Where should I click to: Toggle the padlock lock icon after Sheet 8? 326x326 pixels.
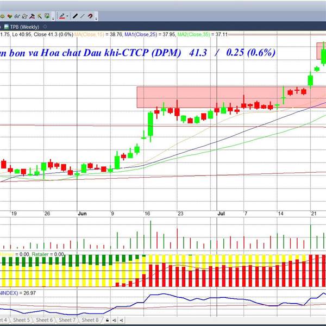click(107, 320)
